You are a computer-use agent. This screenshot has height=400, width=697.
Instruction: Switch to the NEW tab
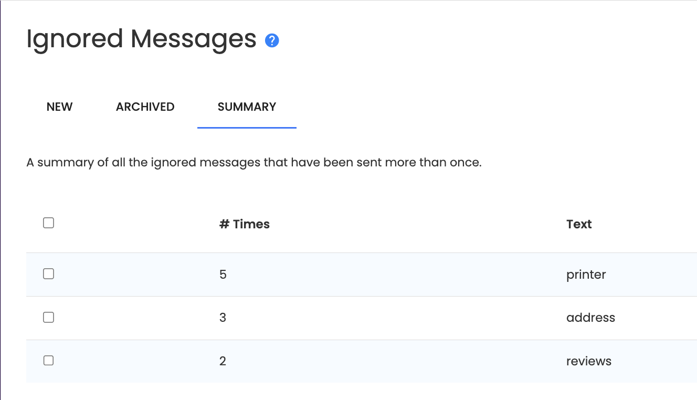point(59,107)
